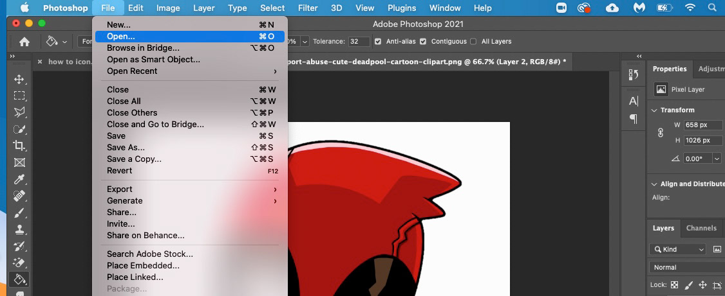725x296 pixels.
Task: Select the Brush tool
Action: coord(19,213)
